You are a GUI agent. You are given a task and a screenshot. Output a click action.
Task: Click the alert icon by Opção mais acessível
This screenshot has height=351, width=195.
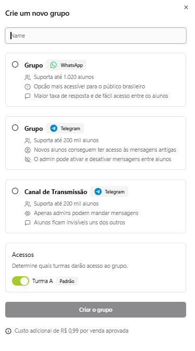tap(28, 87)
